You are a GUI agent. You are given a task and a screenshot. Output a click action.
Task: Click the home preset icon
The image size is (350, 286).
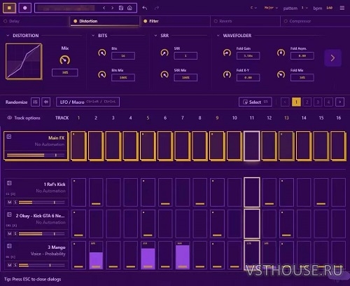click(x=129, y=8)
